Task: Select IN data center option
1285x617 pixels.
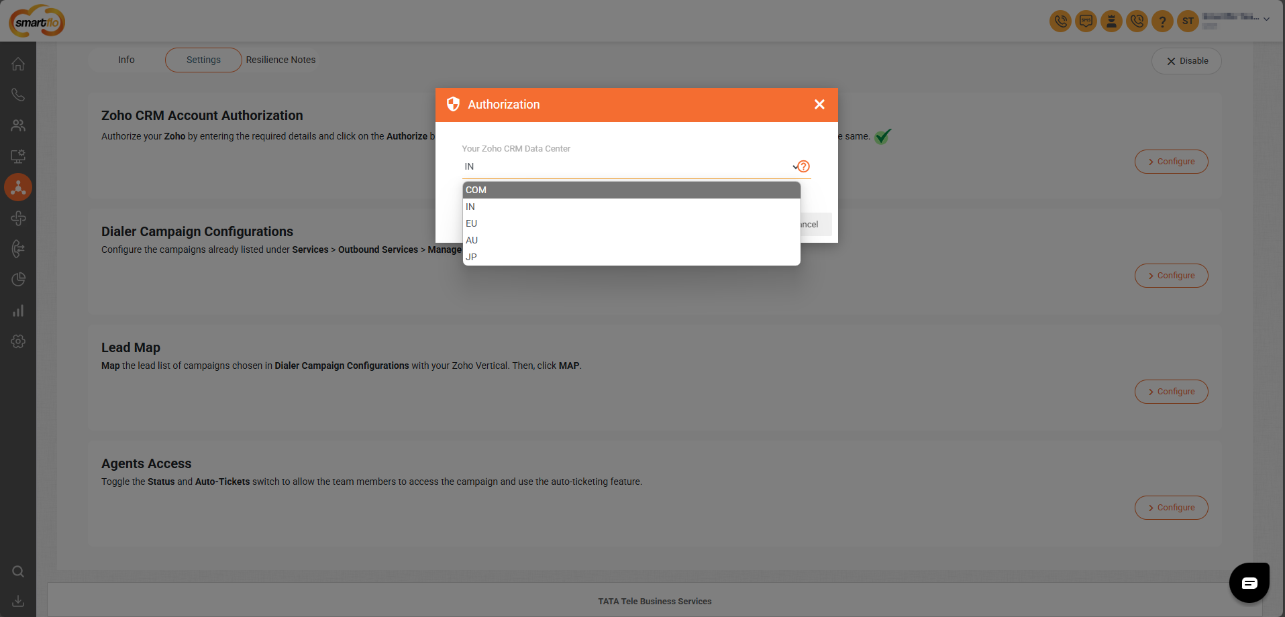Action: 631,207
